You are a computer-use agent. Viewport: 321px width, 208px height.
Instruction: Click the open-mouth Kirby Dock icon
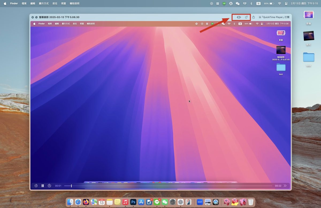[243, 202]
